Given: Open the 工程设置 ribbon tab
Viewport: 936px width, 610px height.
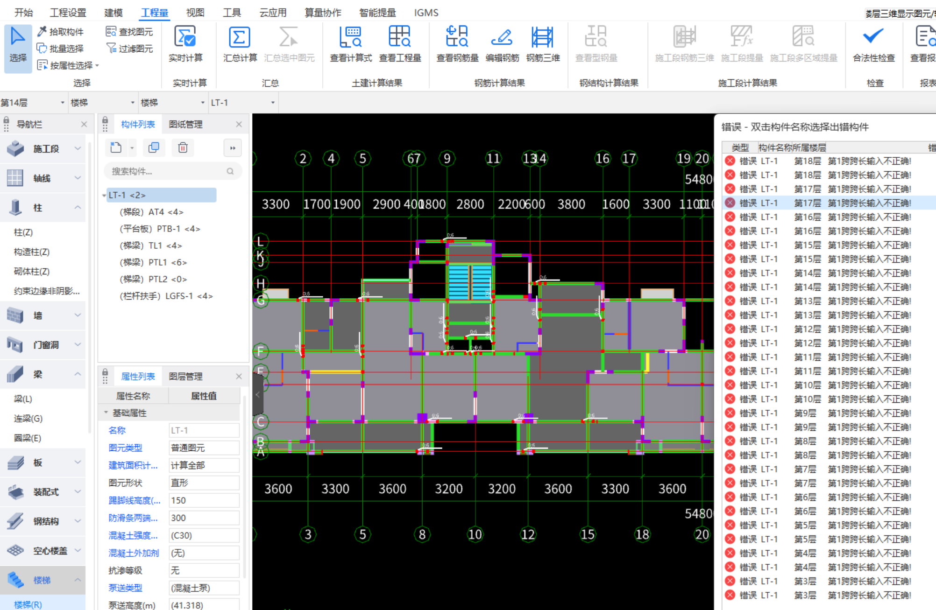Looking at the screenshot, I should click(68, 13).
